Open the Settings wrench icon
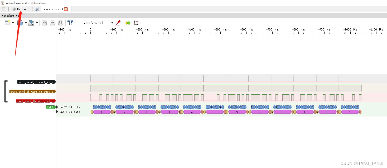 coord(37,9)
